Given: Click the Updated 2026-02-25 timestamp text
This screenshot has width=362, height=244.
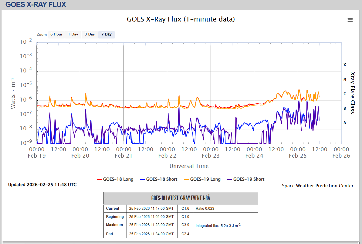Looking at the screenshot, I should (42, 185).
